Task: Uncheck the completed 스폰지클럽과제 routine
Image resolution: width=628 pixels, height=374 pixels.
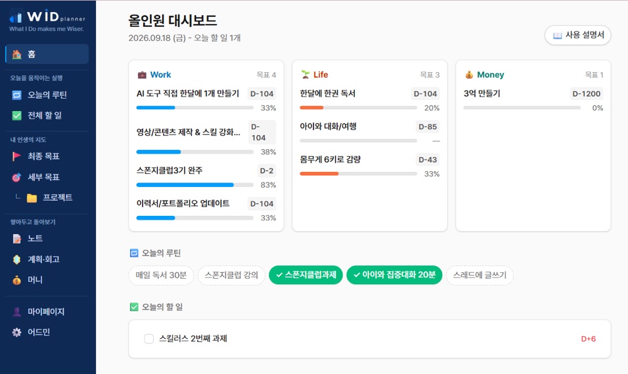Action: 306,275
